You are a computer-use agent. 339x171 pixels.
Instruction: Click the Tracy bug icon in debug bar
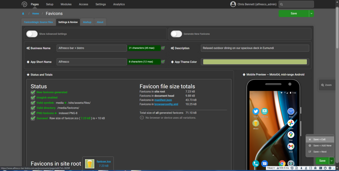pyautogui.click(x=315, y=168)
